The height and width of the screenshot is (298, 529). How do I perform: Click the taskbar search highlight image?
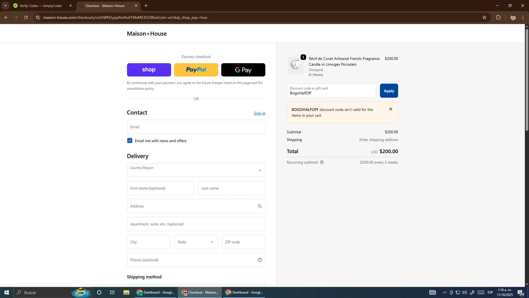click(81, 292)
